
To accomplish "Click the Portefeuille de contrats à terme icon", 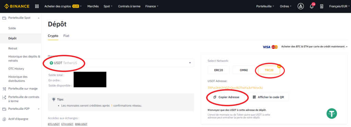I will click(x=4, y=97).
